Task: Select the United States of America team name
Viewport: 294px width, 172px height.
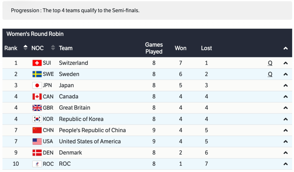Action: pyautogui.click(x=90, y=141)
